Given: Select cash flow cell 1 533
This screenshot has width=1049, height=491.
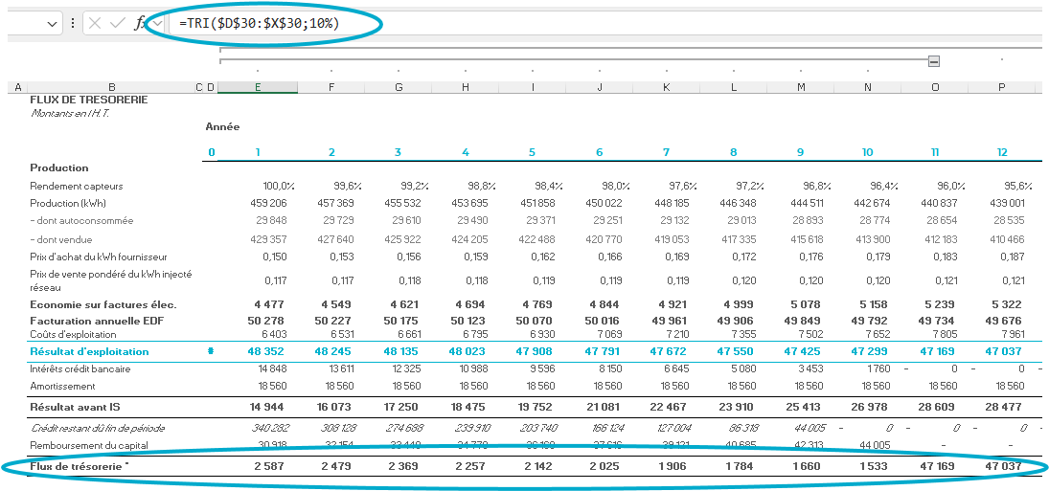Looking at the screenshot, I should point(873,466).
